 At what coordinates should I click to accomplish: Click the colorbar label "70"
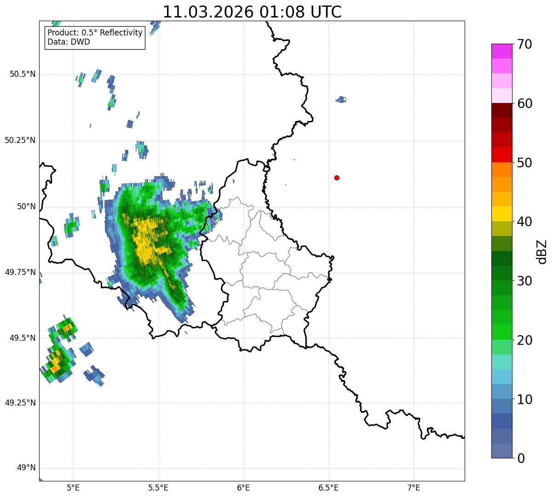pyautogui.click(x=525, y=44)
